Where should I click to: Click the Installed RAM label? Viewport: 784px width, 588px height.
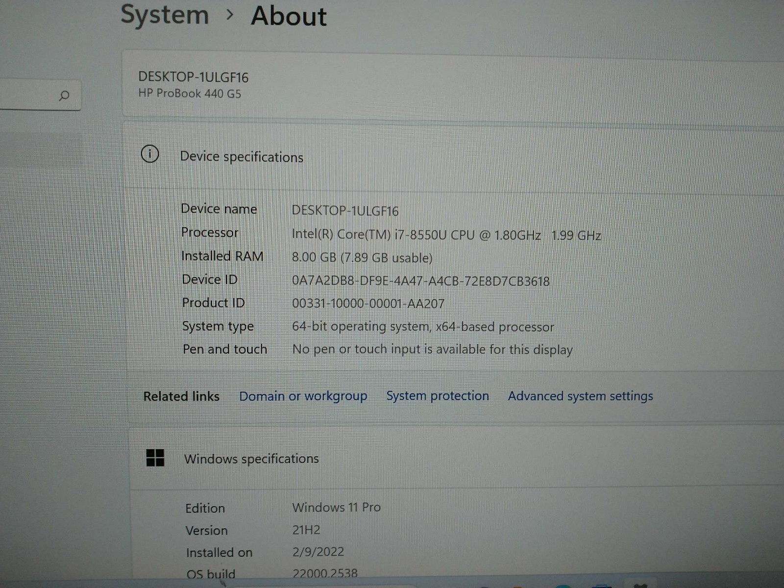coord(222,256)
